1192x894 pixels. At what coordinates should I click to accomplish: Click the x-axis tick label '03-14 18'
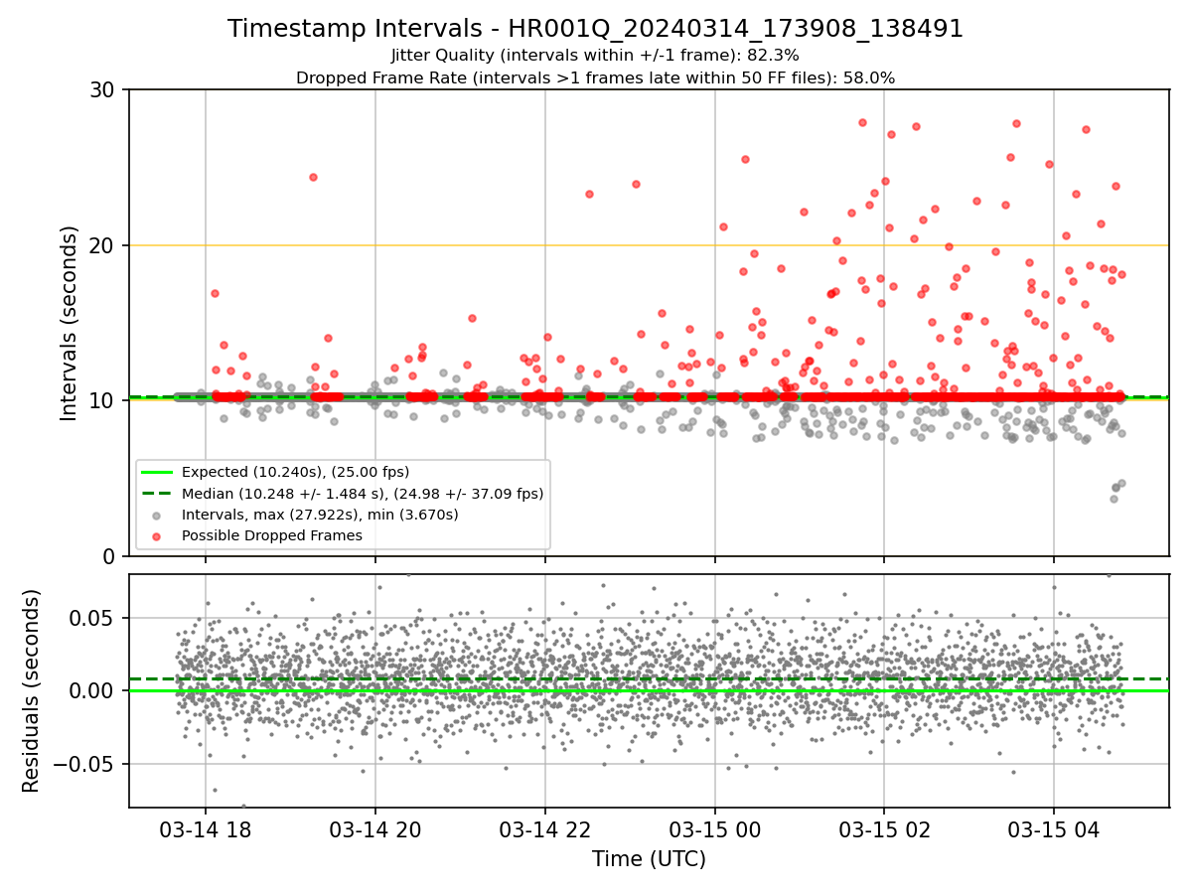pos(206,828)
